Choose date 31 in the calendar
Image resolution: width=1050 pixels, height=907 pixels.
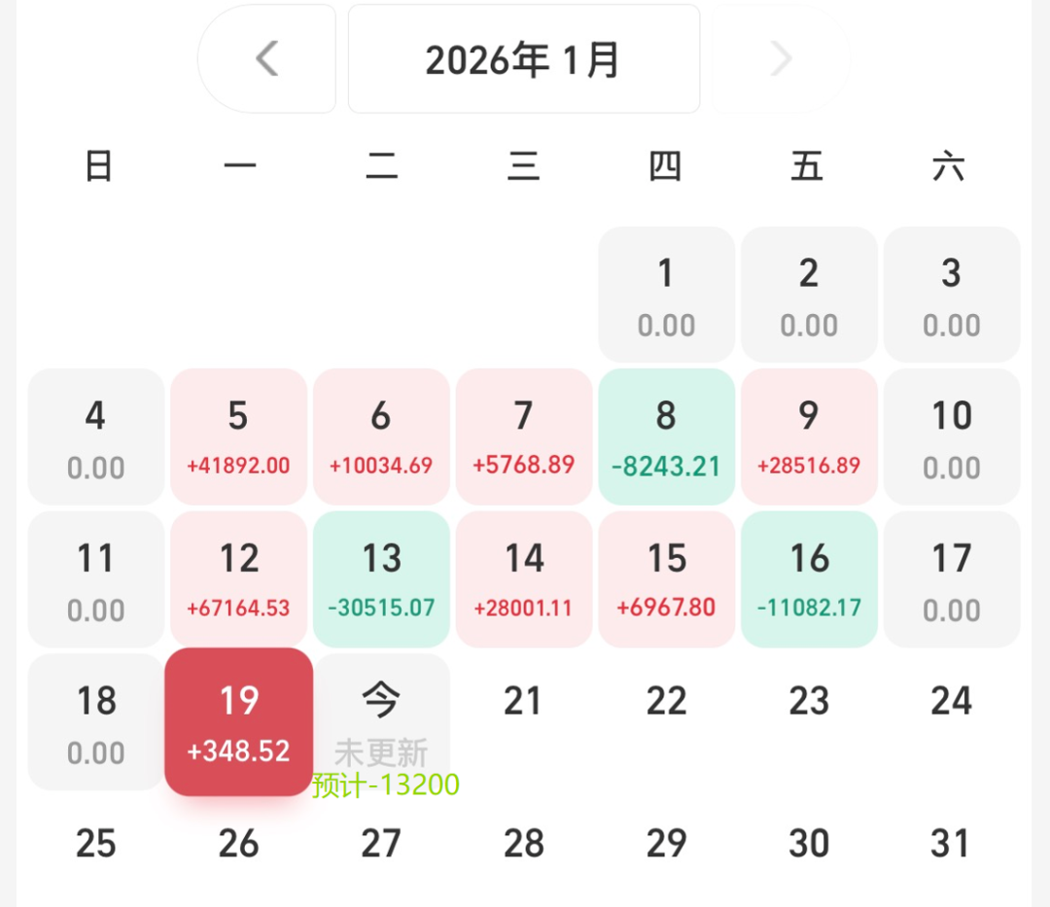coord(952,844)
